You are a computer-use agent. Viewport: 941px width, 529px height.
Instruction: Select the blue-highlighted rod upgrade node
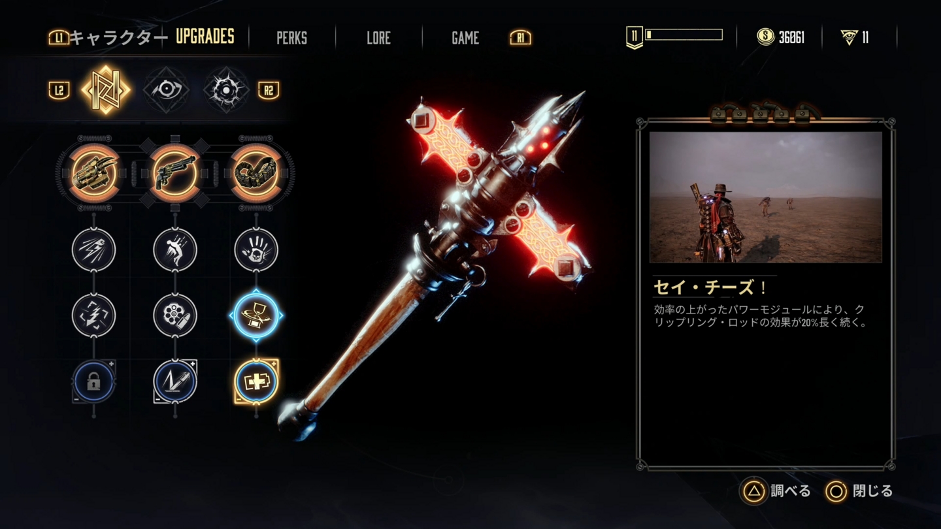pos(256,315)
